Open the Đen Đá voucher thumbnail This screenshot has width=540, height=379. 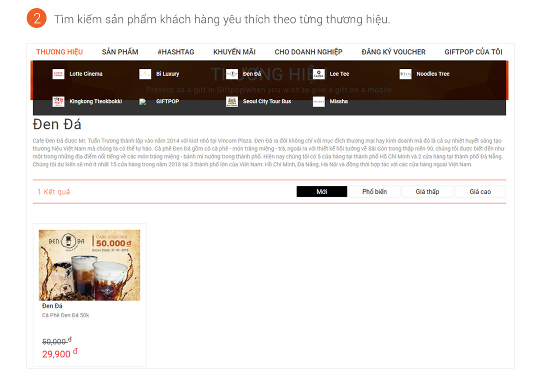tap(89, 265)
